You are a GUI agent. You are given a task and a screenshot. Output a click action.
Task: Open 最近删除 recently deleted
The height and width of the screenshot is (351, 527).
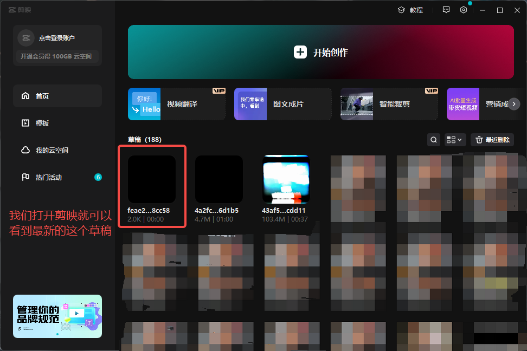click(x=492, y=140)
